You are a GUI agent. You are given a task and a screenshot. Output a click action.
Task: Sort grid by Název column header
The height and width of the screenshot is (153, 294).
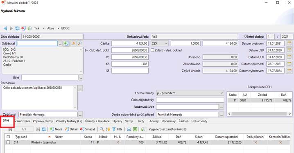[59, 137]
